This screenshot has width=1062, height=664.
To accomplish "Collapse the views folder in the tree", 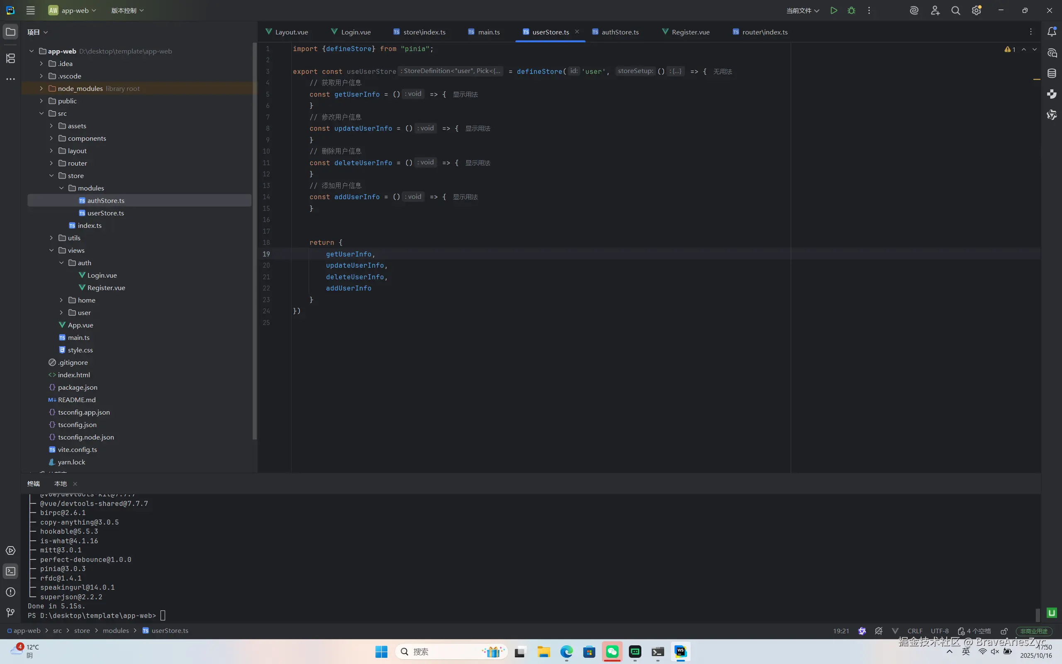I will (51, 250).
